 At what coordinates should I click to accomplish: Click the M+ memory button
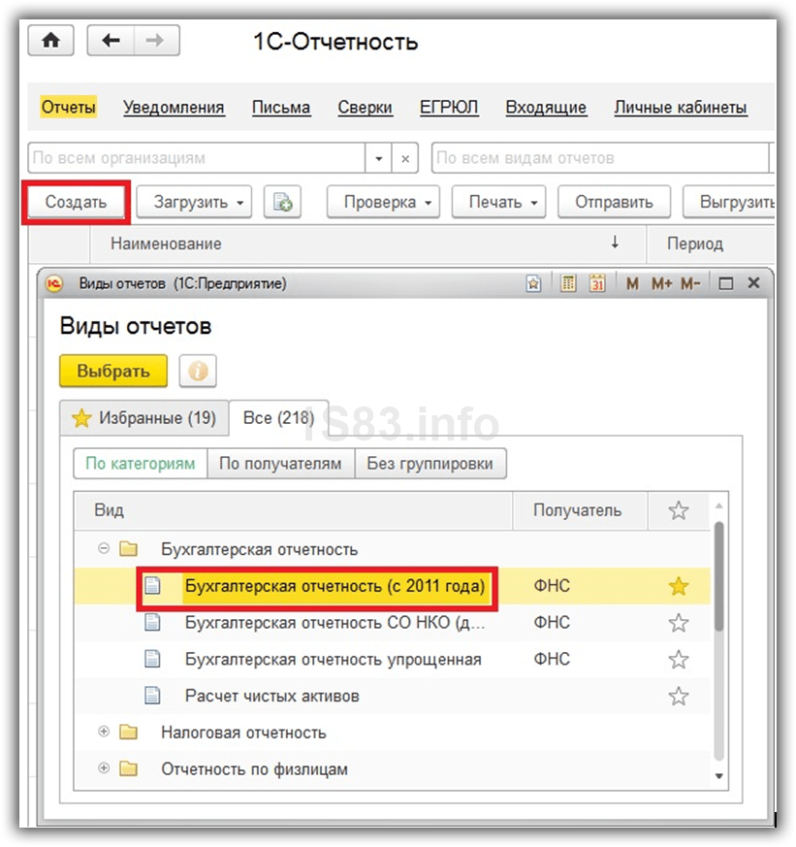(x=661, y=283)
